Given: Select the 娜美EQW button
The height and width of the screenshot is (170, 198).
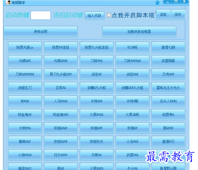Looking at the screenshot, I should tap(25, 141).
